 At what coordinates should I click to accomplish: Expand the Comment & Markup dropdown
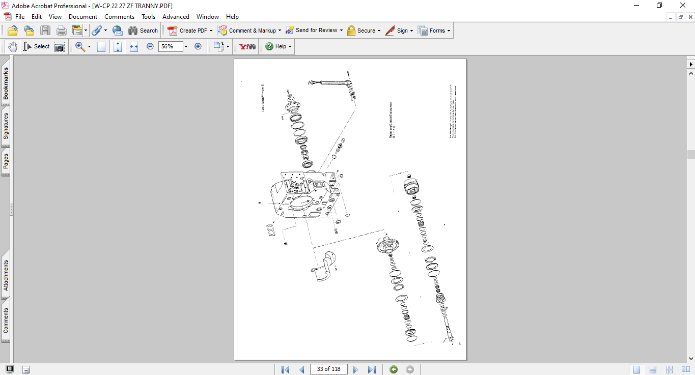[x=280, y=31]
